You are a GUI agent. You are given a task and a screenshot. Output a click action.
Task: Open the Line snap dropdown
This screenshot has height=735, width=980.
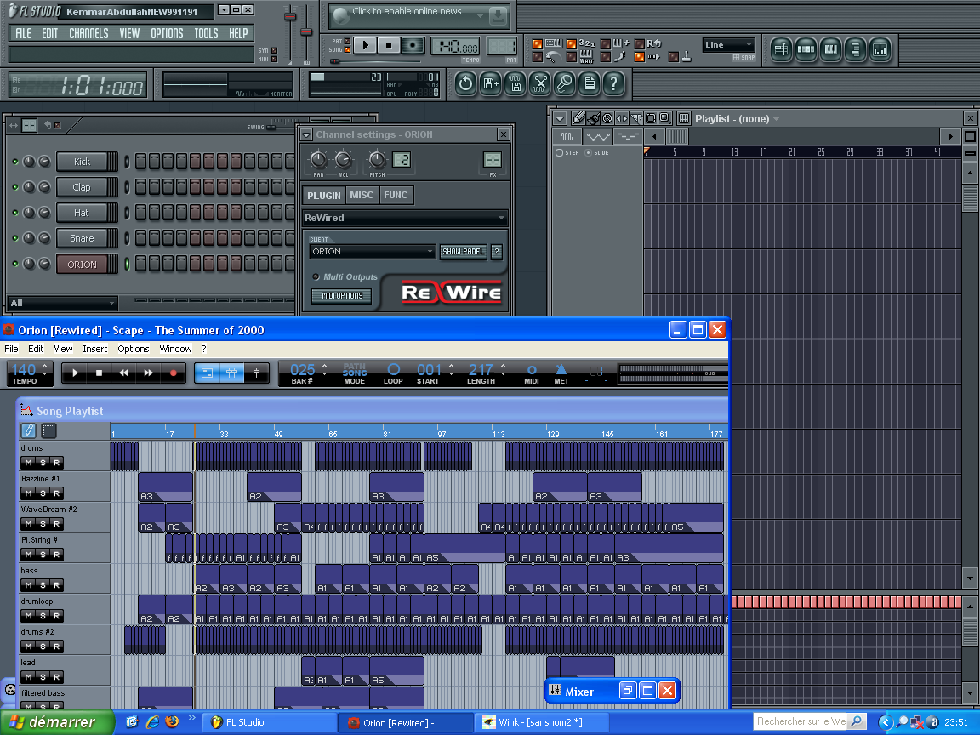pos(729,44)
